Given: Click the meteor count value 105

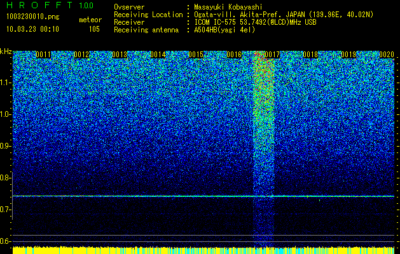Looking at the screenshot, I should click(94, 29).
